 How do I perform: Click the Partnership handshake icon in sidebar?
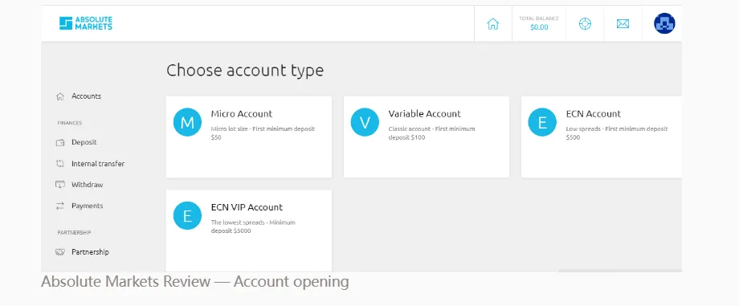click(x=60, y=251)
